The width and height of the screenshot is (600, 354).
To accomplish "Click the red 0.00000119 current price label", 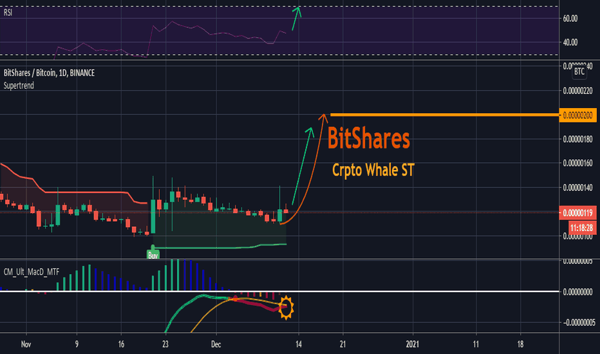I will click(x=578, y=213).
